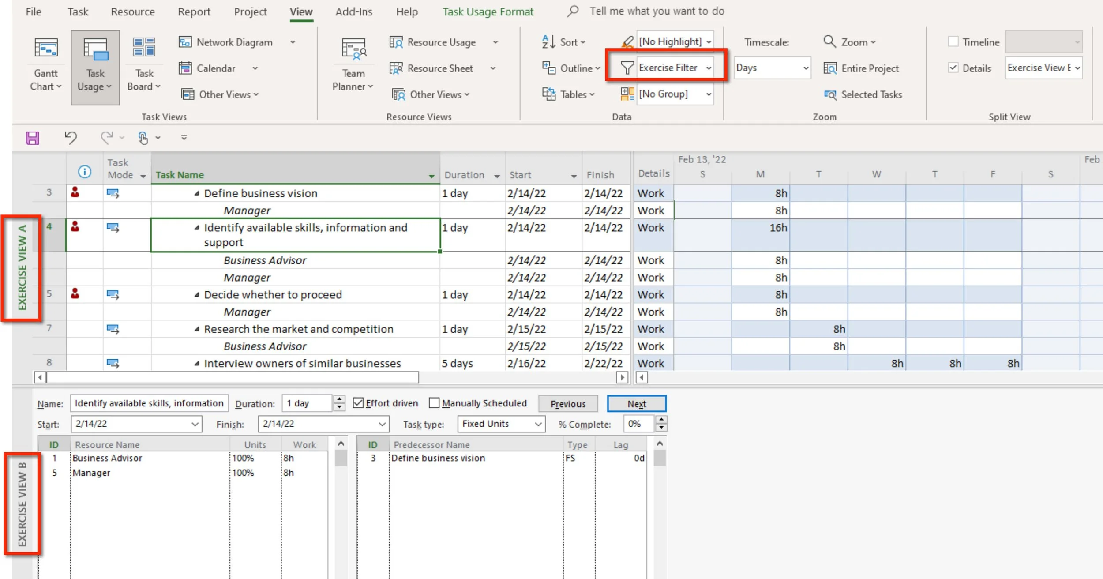1103x579 pixels.
Task: Click the Save icon in quick access toolbar
Action: pos(33,138)
